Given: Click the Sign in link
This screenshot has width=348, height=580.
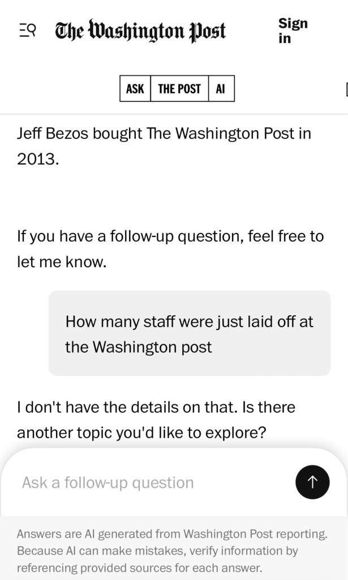Looking at the screenshot, I should tap(293, 31).
